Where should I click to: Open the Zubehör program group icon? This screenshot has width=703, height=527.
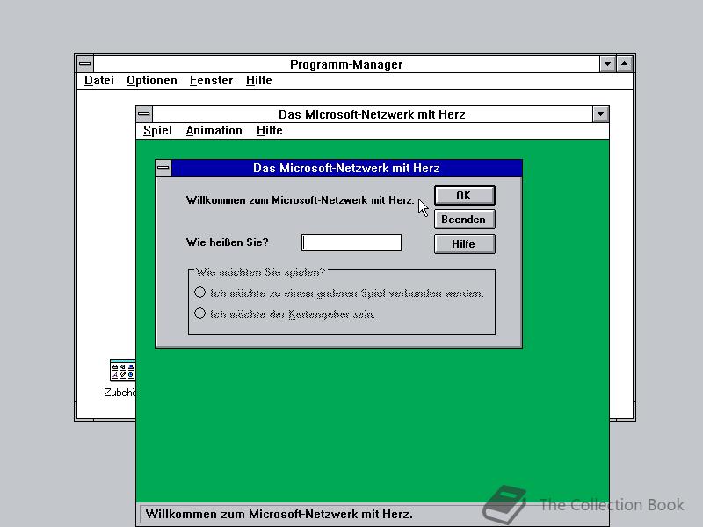[x=122, y=371]
